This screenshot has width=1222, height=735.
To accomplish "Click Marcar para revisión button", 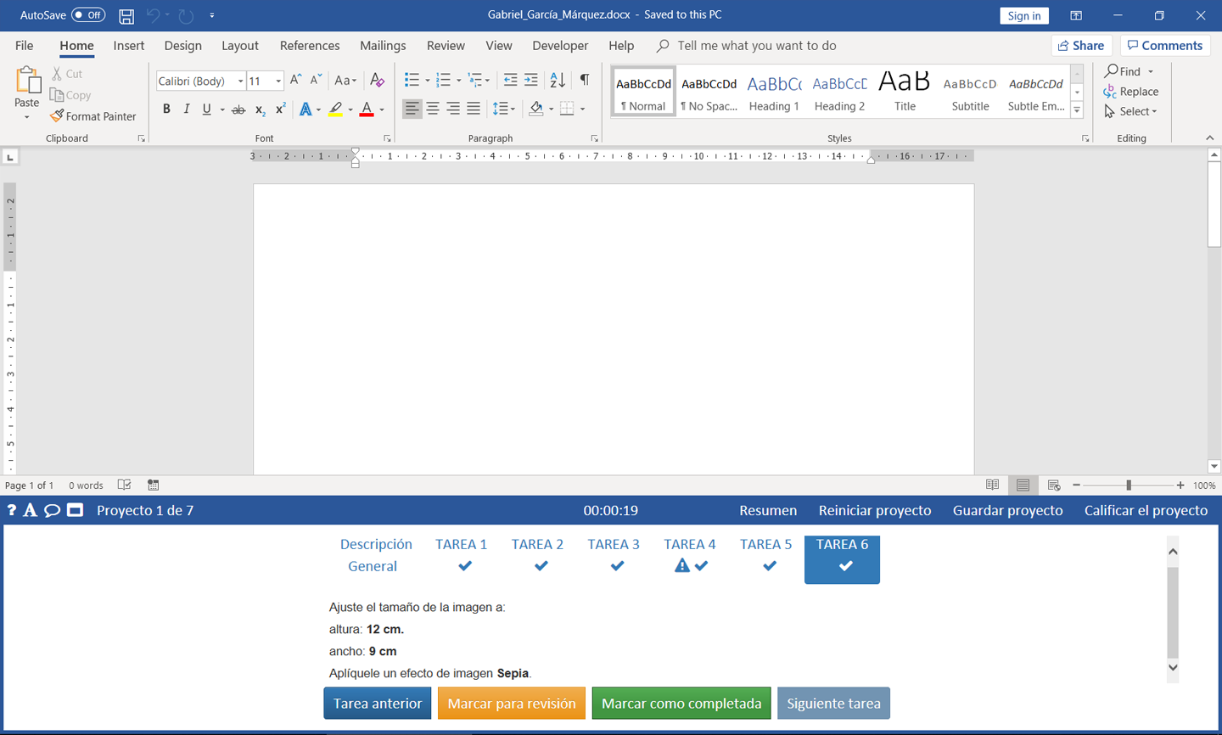I will [512, 704].
